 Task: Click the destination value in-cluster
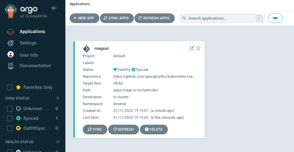click(121, 97)
